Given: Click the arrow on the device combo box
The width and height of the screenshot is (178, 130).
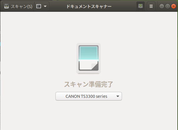Looking at the screenshot, I should pyautogui.click(x=117, y=96).
